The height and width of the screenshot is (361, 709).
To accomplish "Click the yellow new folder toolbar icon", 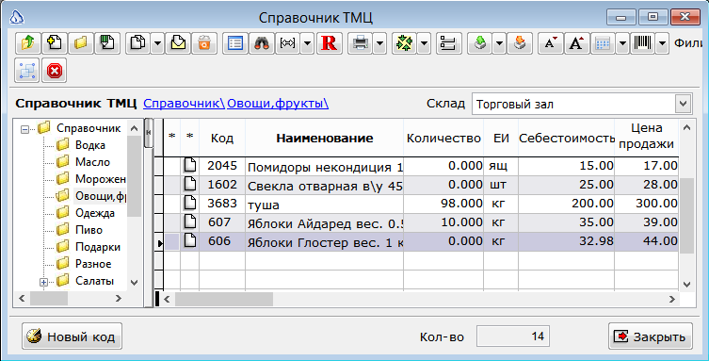I will [80, 43].
